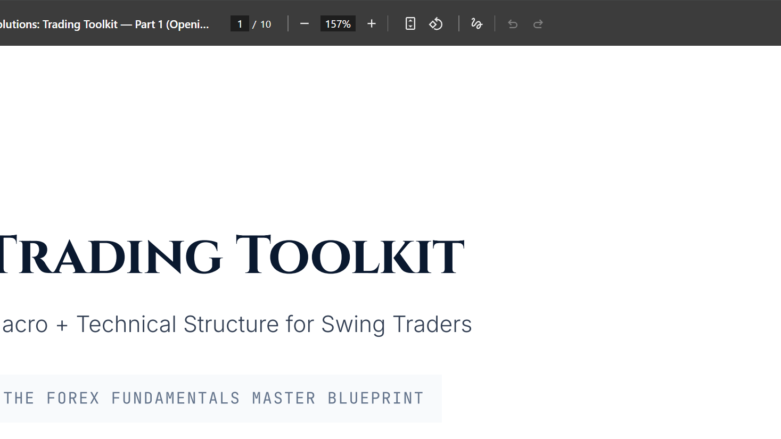The image size is (781, 439).
Task: Select the Draw annotation tool
Action: [476, 24]
